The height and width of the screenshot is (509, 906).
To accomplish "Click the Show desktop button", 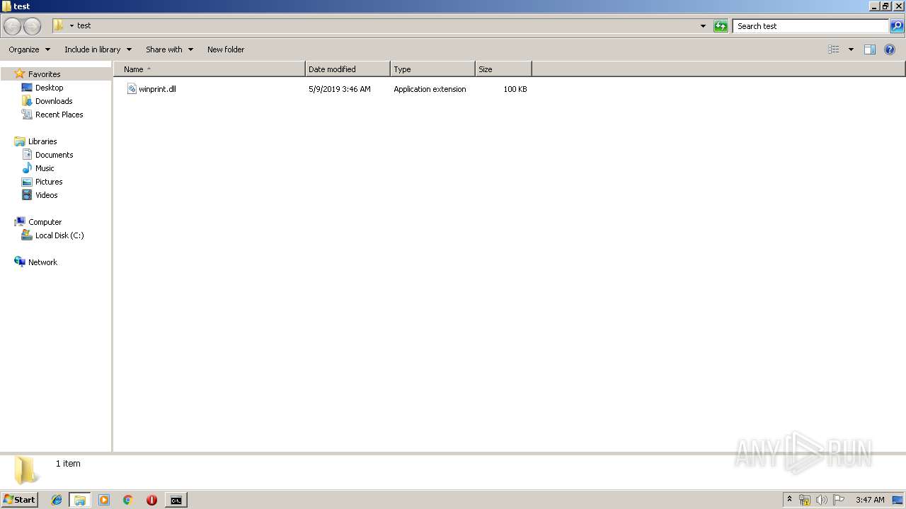I will (898, 500).
